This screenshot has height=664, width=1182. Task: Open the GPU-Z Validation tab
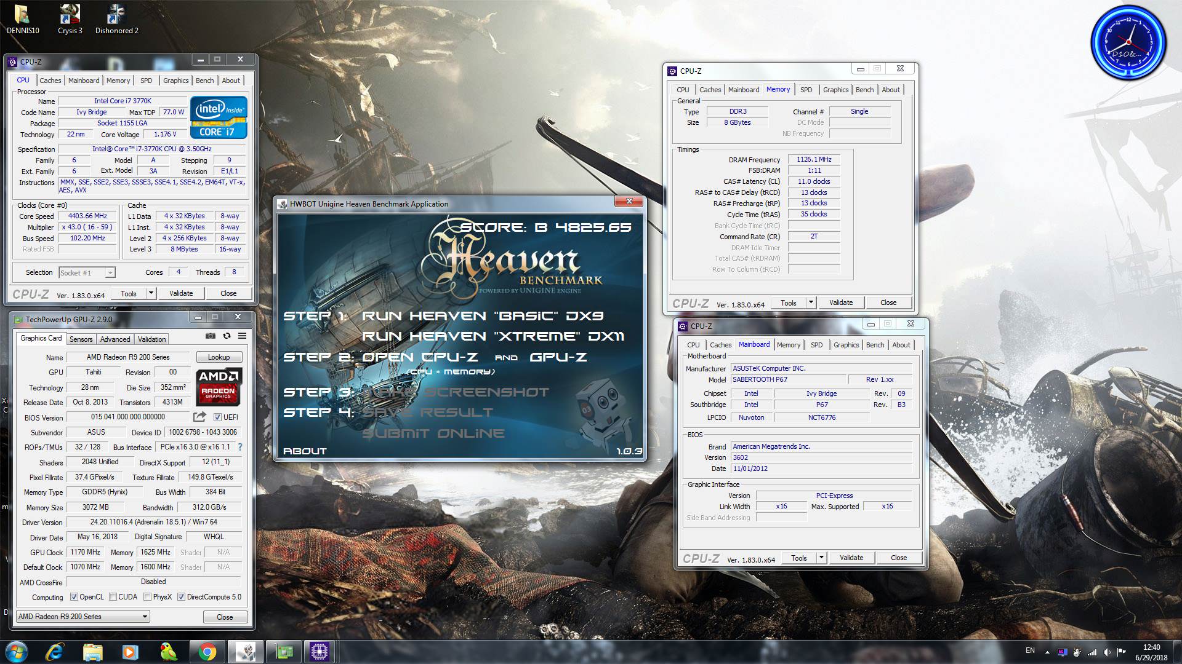pos(151,339)
